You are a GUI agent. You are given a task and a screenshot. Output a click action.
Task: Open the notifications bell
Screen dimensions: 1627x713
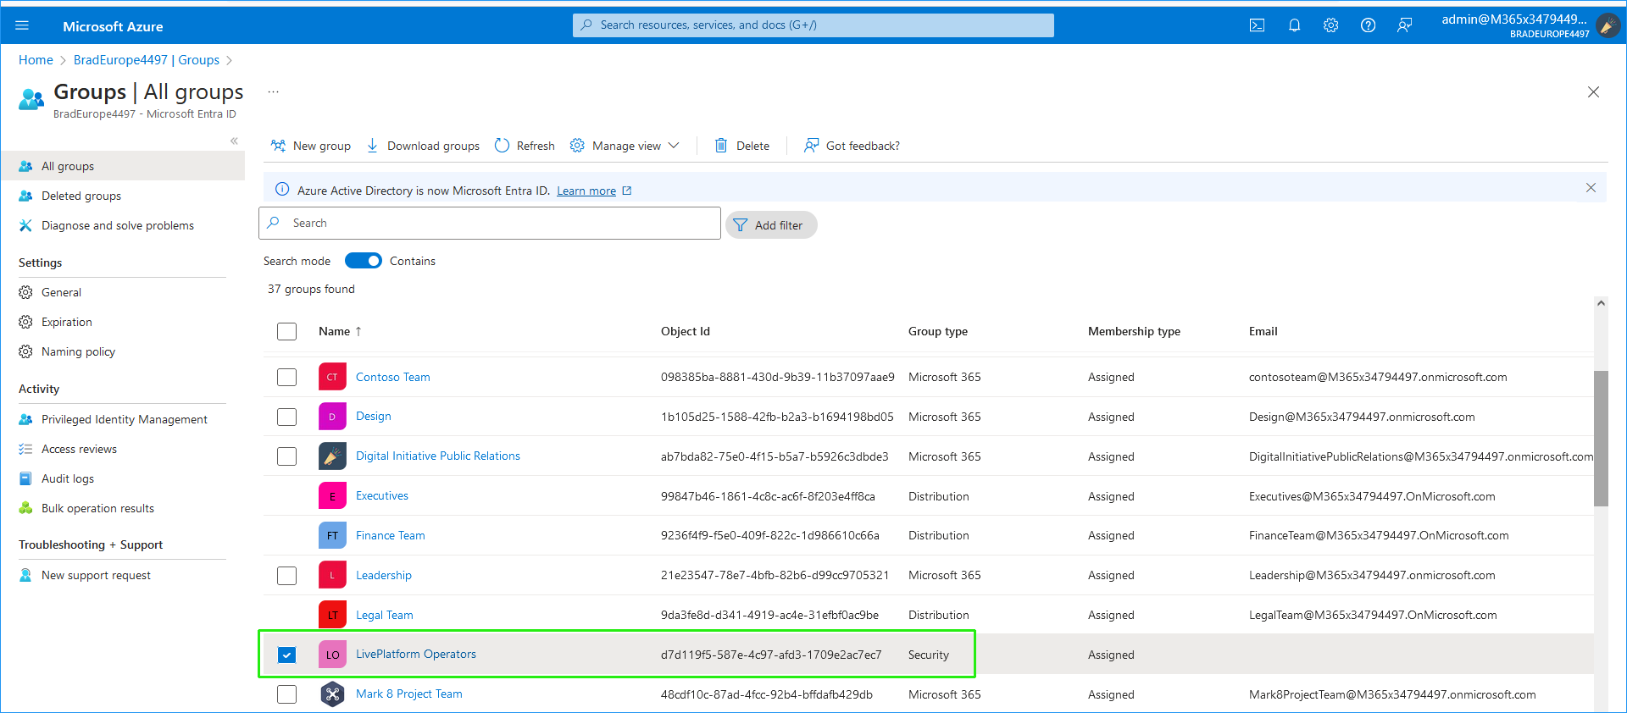(1294, 25)
